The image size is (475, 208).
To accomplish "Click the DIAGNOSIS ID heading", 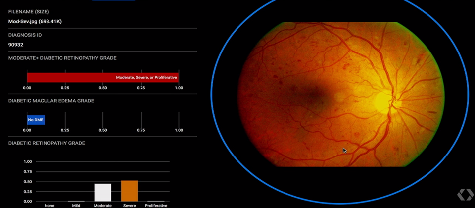I will click(25, 35).
